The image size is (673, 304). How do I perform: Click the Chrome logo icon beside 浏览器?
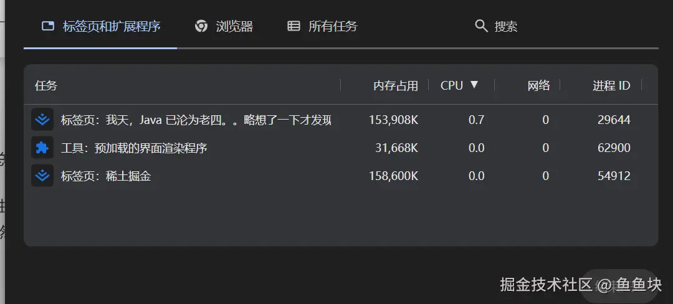click(x=201, y=26)
